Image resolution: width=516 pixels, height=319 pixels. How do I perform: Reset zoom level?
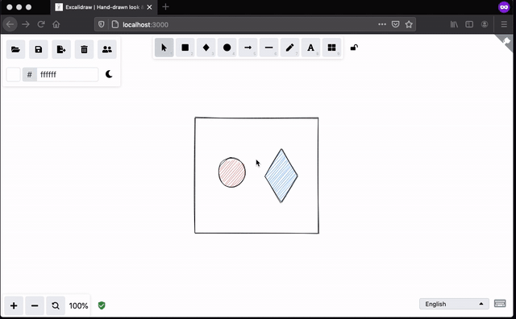[x=56, y=306]
